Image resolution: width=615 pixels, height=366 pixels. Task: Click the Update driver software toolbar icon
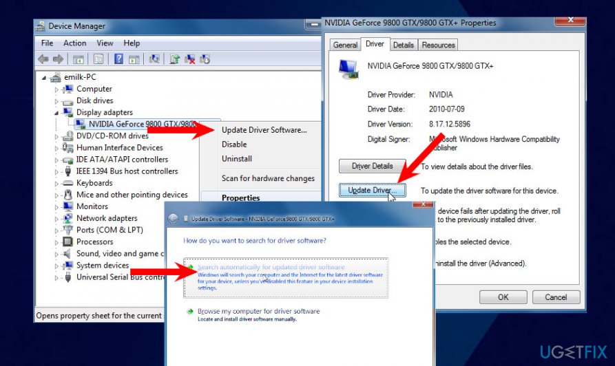click(x=174, y=59)
